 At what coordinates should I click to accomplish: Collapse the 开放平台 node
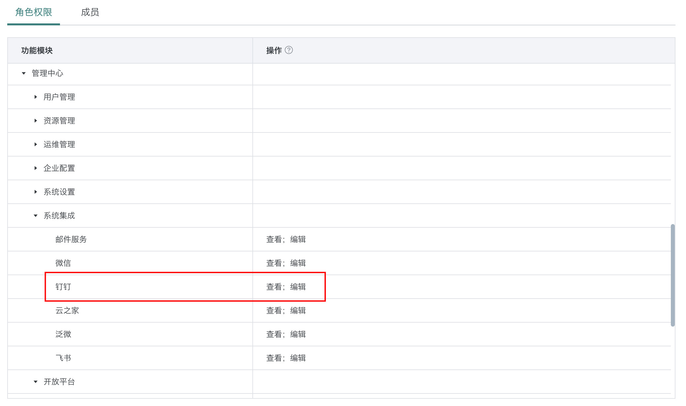click(36, 382)
